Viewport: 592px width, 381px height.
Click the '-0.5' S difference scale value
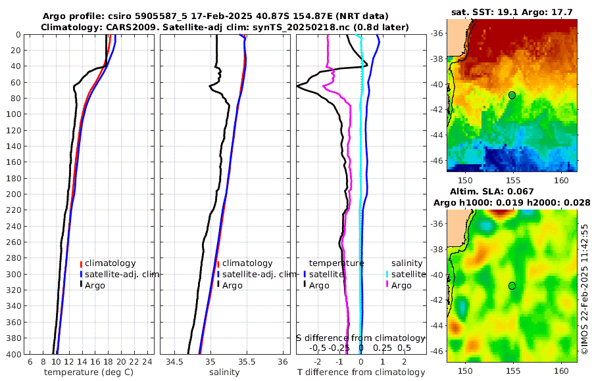318,347
